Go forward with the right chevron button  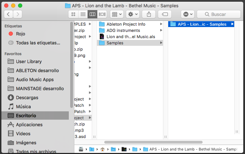point(17,14)
